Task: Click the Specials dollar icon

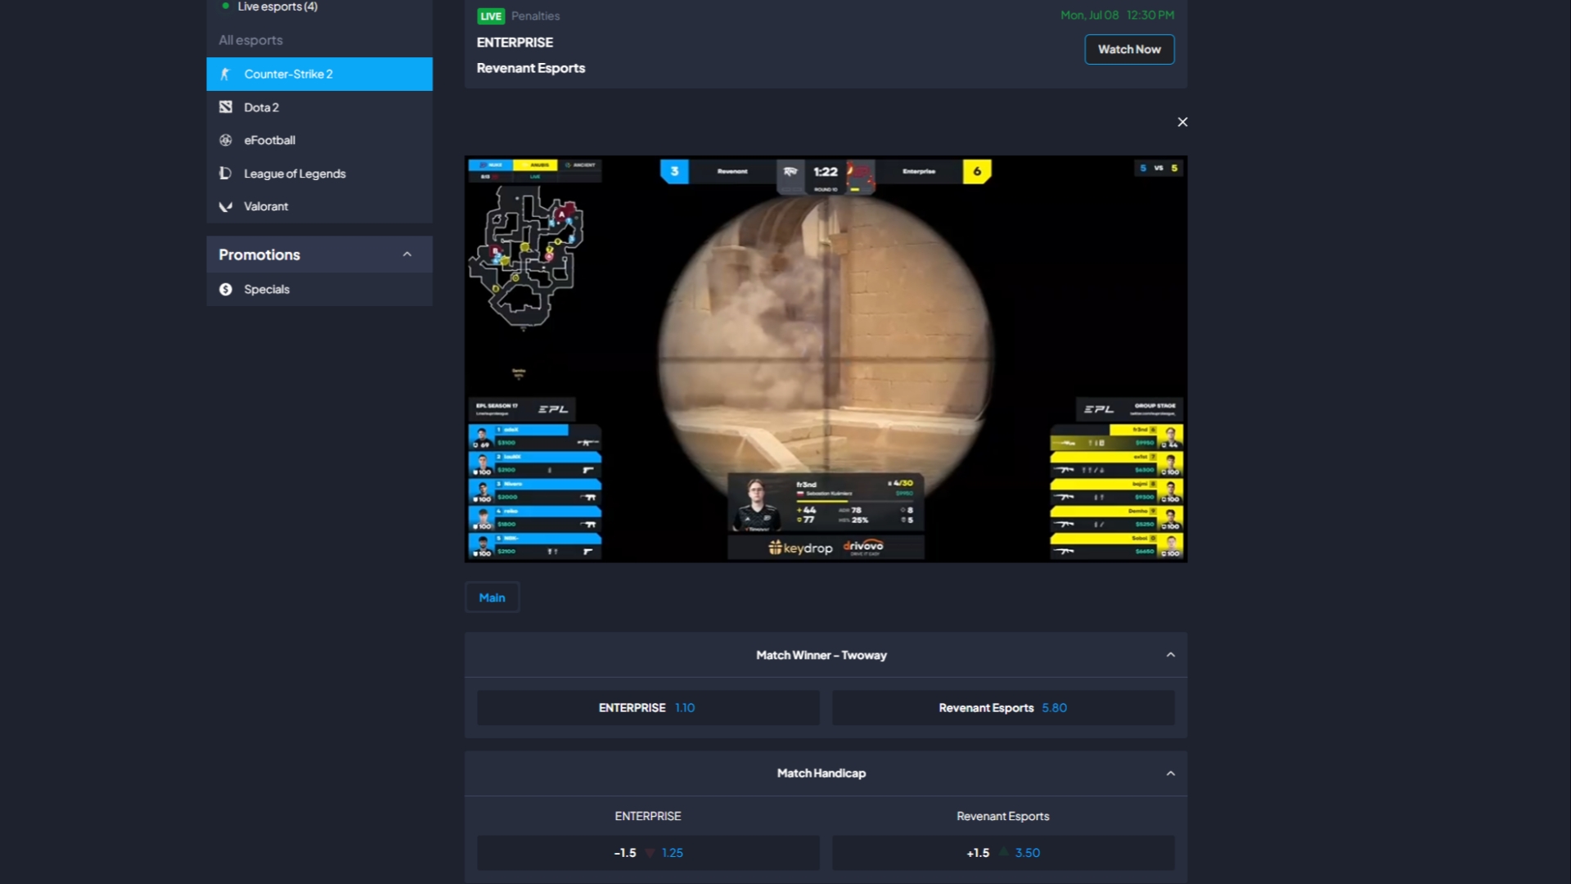Action: click(x=226, y=289)
